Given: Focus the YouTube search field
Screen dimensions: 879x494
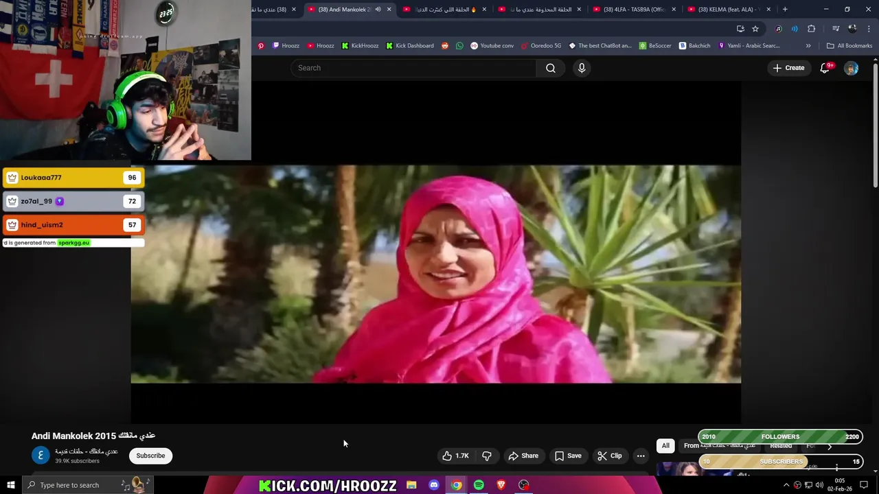Looking at the screenshot, I should click(413, 68).
